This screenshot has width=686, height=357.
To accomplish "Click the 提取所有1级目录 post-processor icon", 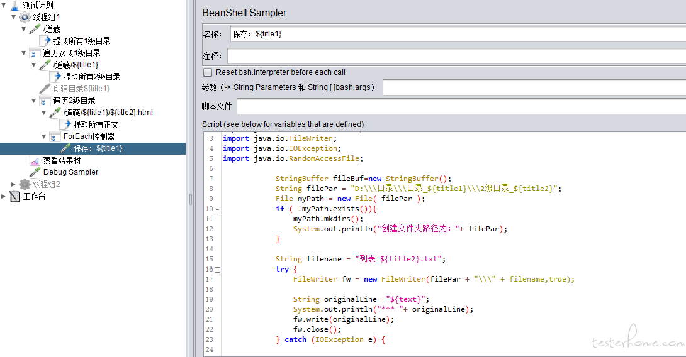I will click(45, 41).
